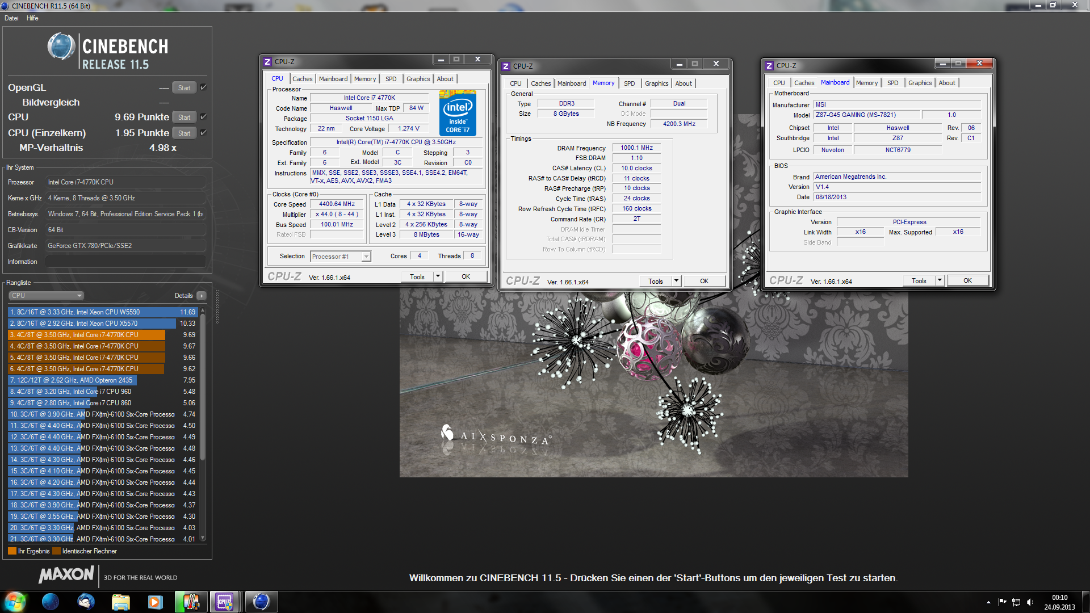Click OK in the Processor CPU-Z window
This screenshot has height=613, width=1090.
coord(466,276)
